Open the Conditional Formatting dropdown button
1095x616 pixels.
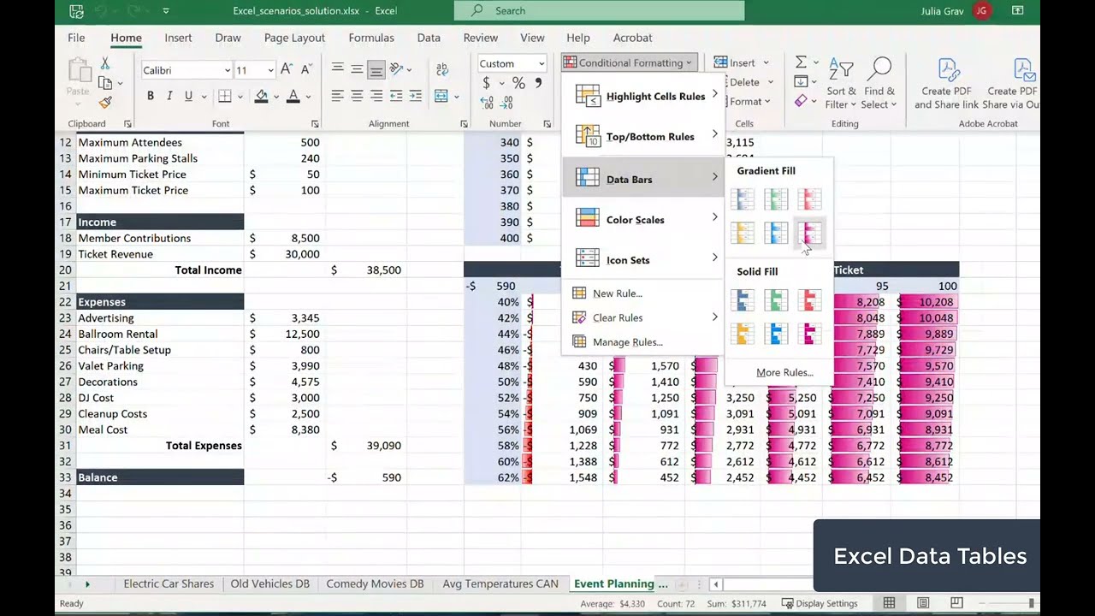pos(629,62)
